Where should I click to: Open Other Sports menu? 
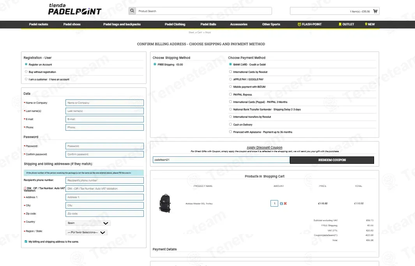pos(271,24)
